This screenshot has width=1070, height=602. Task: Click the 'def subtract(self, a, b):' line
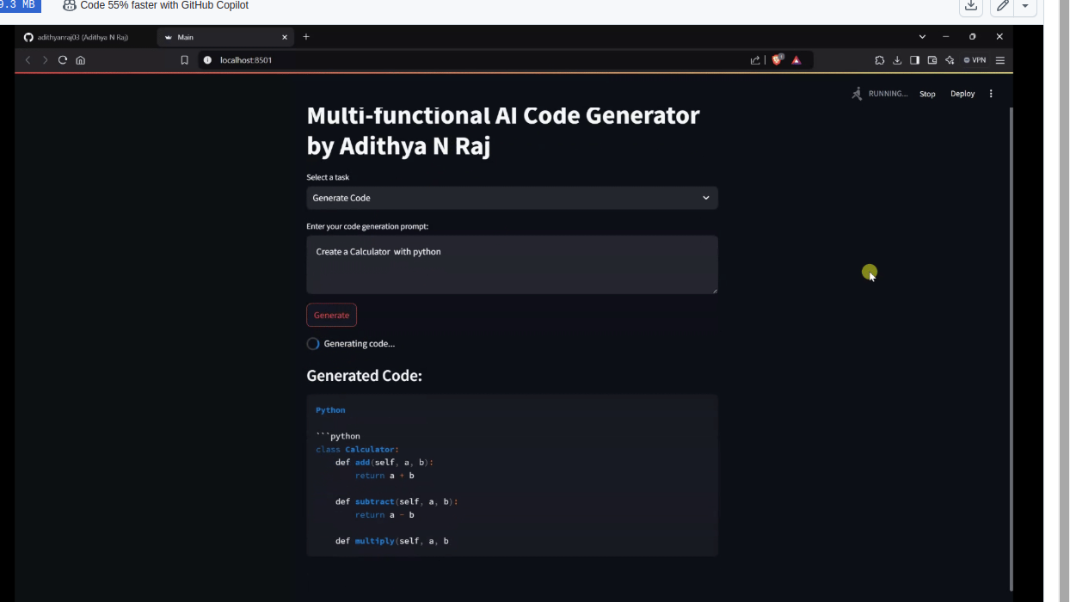pos(397,501)
